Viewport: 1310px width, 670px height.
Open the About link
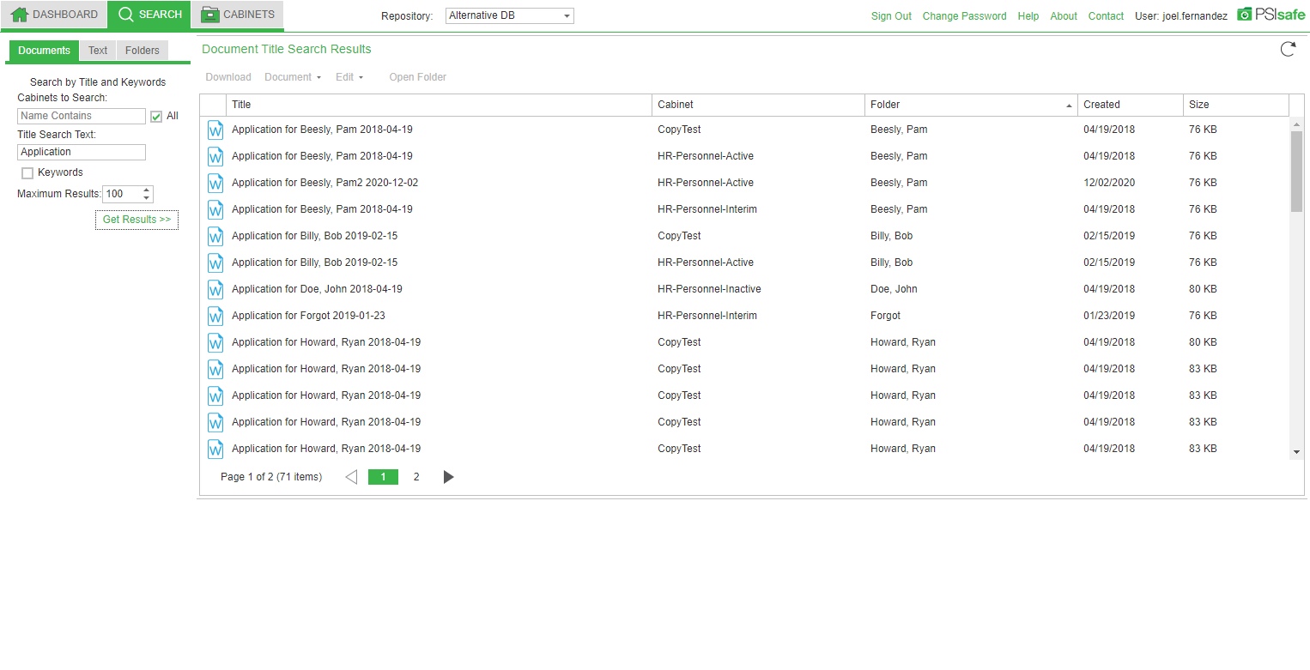pyautogui.click(x=1064, y=16)
